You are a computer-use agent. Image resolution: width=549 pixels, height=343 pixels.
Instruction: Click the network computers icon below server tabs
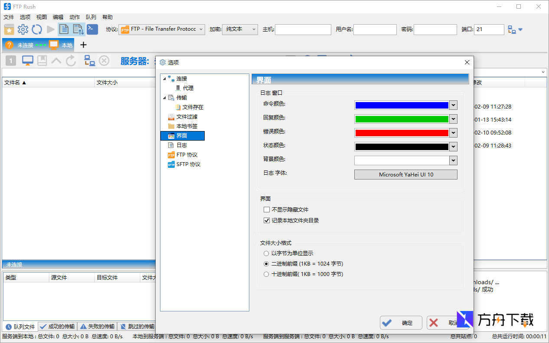coord(90,61)
